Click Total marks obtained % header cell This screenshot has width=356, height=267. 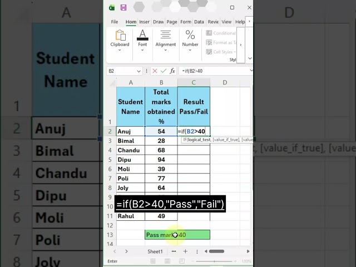coord(161,106)
